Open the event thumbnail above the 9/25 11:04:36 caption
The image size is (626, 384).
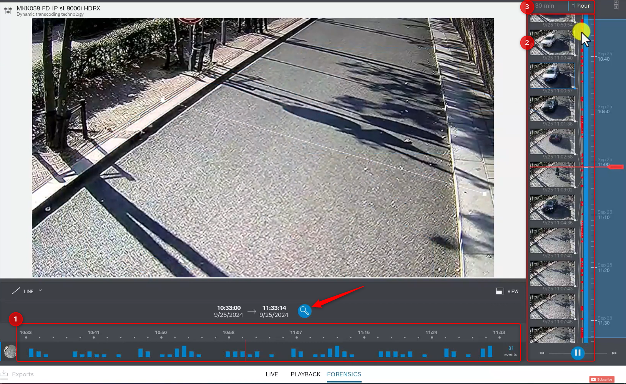tap(552, 208)
